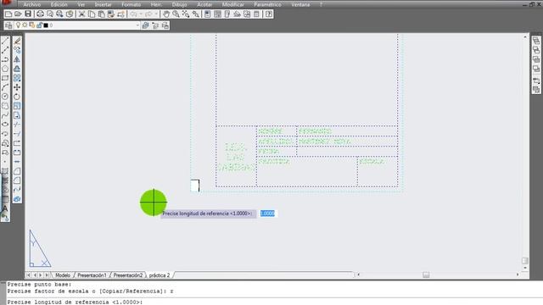Toggle layer 0 lock padlock icon
This screenshot has height=305, width=543.
coord(40,25)
